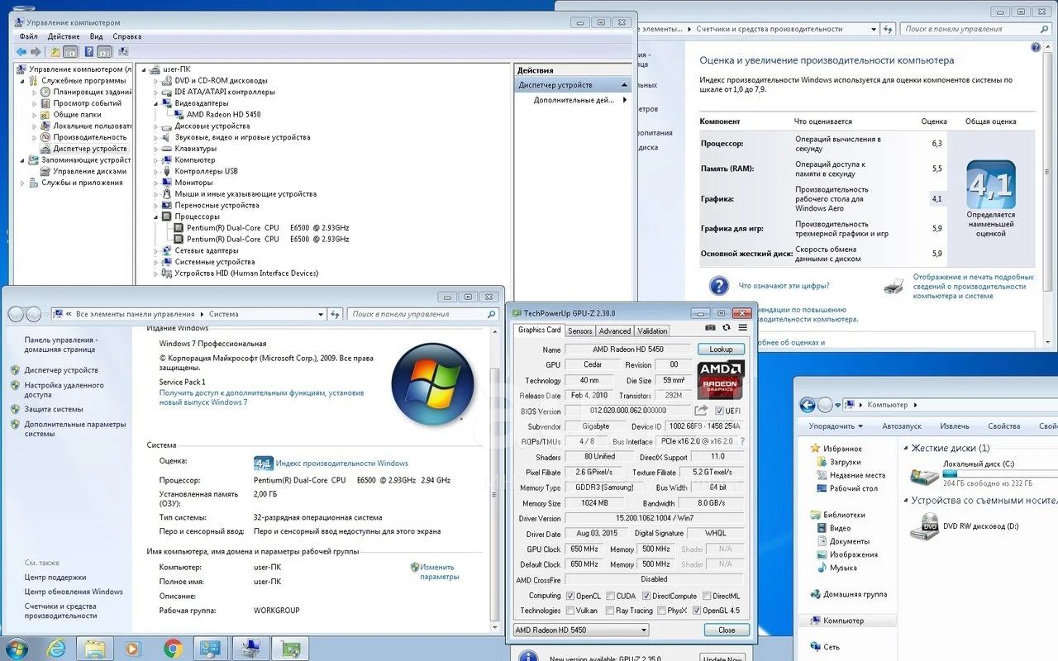Screen dimensions: 1058x661
Task: Toggle the Ray Tracing checkbox
Action: [609, 611]
